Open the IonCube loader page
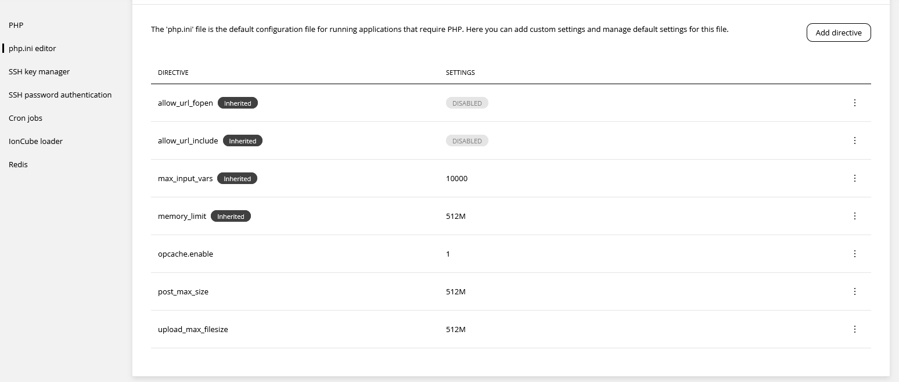 [x=35, y=141]
